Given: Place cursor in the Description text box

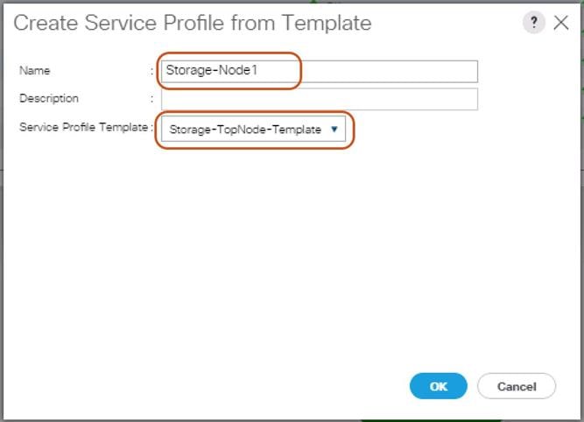Looking at the screenshot, I should 320,99.
